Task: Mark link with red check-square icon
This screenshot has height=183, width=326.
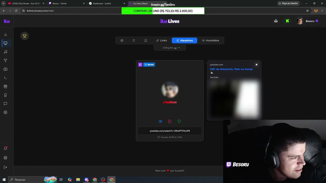Action: point(170,121)
